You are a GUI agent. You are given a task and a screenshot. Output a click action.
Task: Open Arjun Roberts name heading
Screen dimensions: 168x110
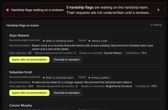coord(19,35)
